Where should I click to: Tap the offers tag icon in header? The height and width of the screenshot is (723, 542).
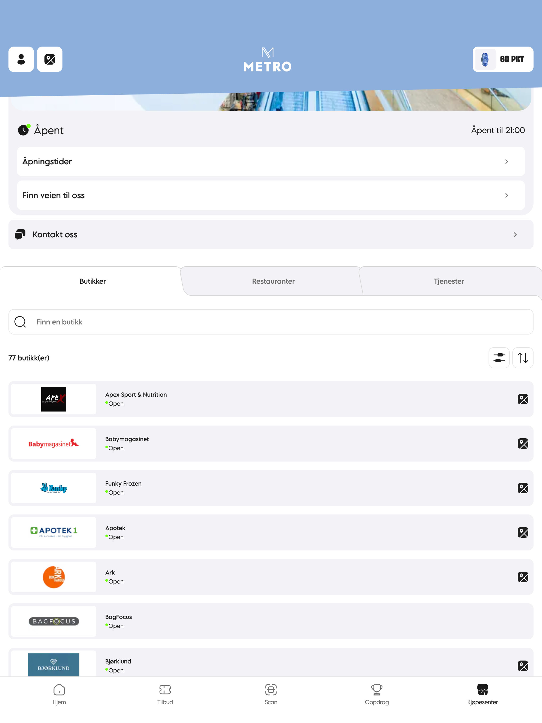point(50,59)
